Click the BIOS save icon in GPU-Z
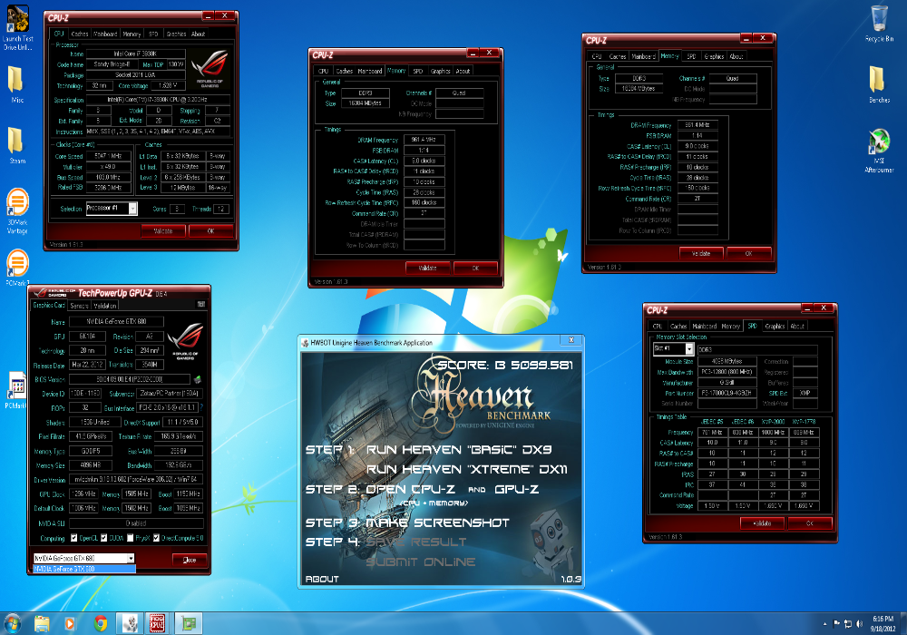 point(197,379)
